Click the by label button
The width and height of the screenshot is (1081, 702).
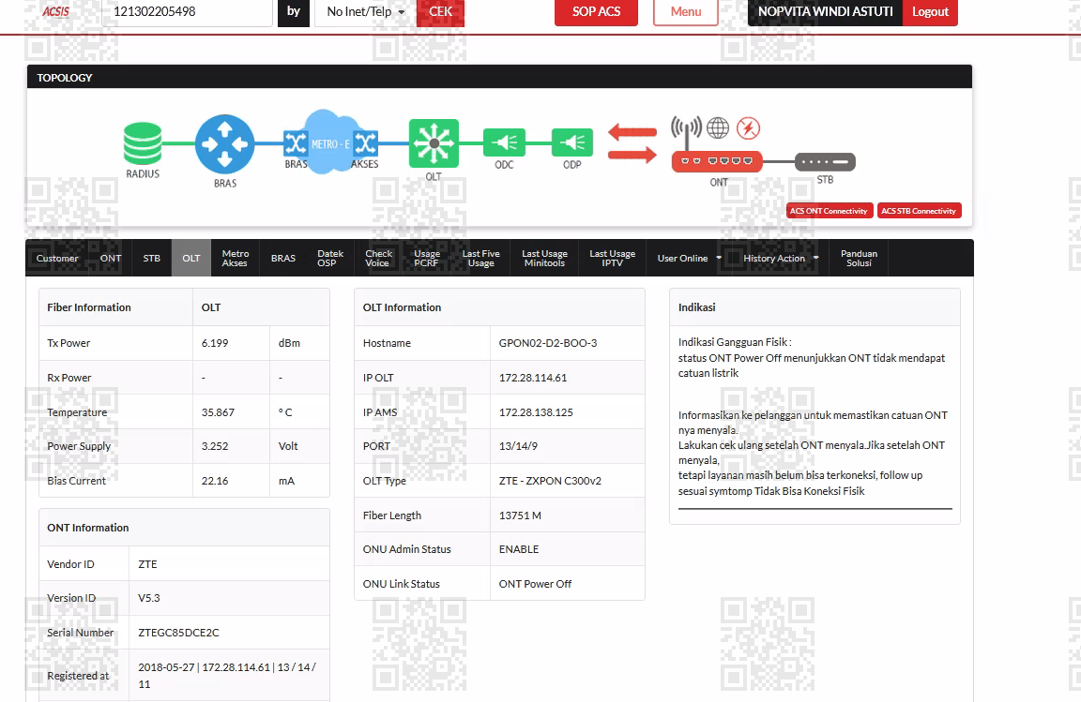[x=294, y=11]
